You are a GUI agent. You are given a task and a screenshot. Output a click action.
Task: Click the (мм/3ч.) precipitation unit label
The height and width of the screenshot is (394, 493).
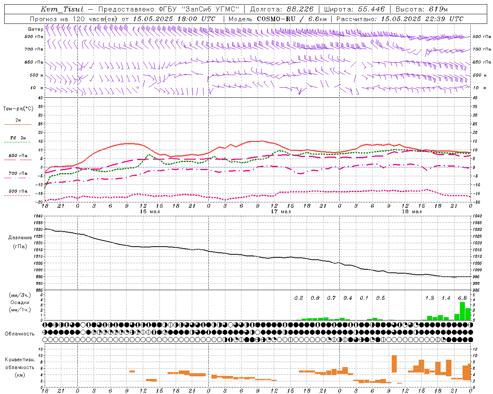point(20,295)
